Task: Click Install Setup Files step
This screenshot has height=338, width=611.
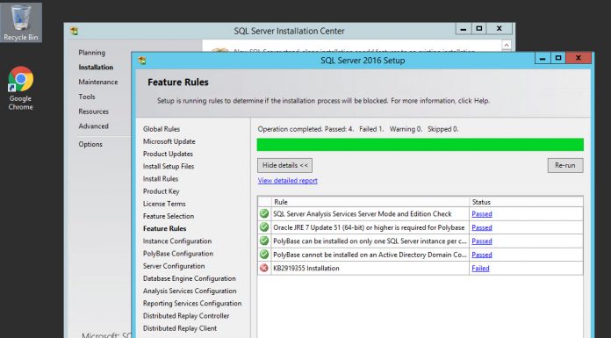Action: pyautogui.click(x=169, y=167)
